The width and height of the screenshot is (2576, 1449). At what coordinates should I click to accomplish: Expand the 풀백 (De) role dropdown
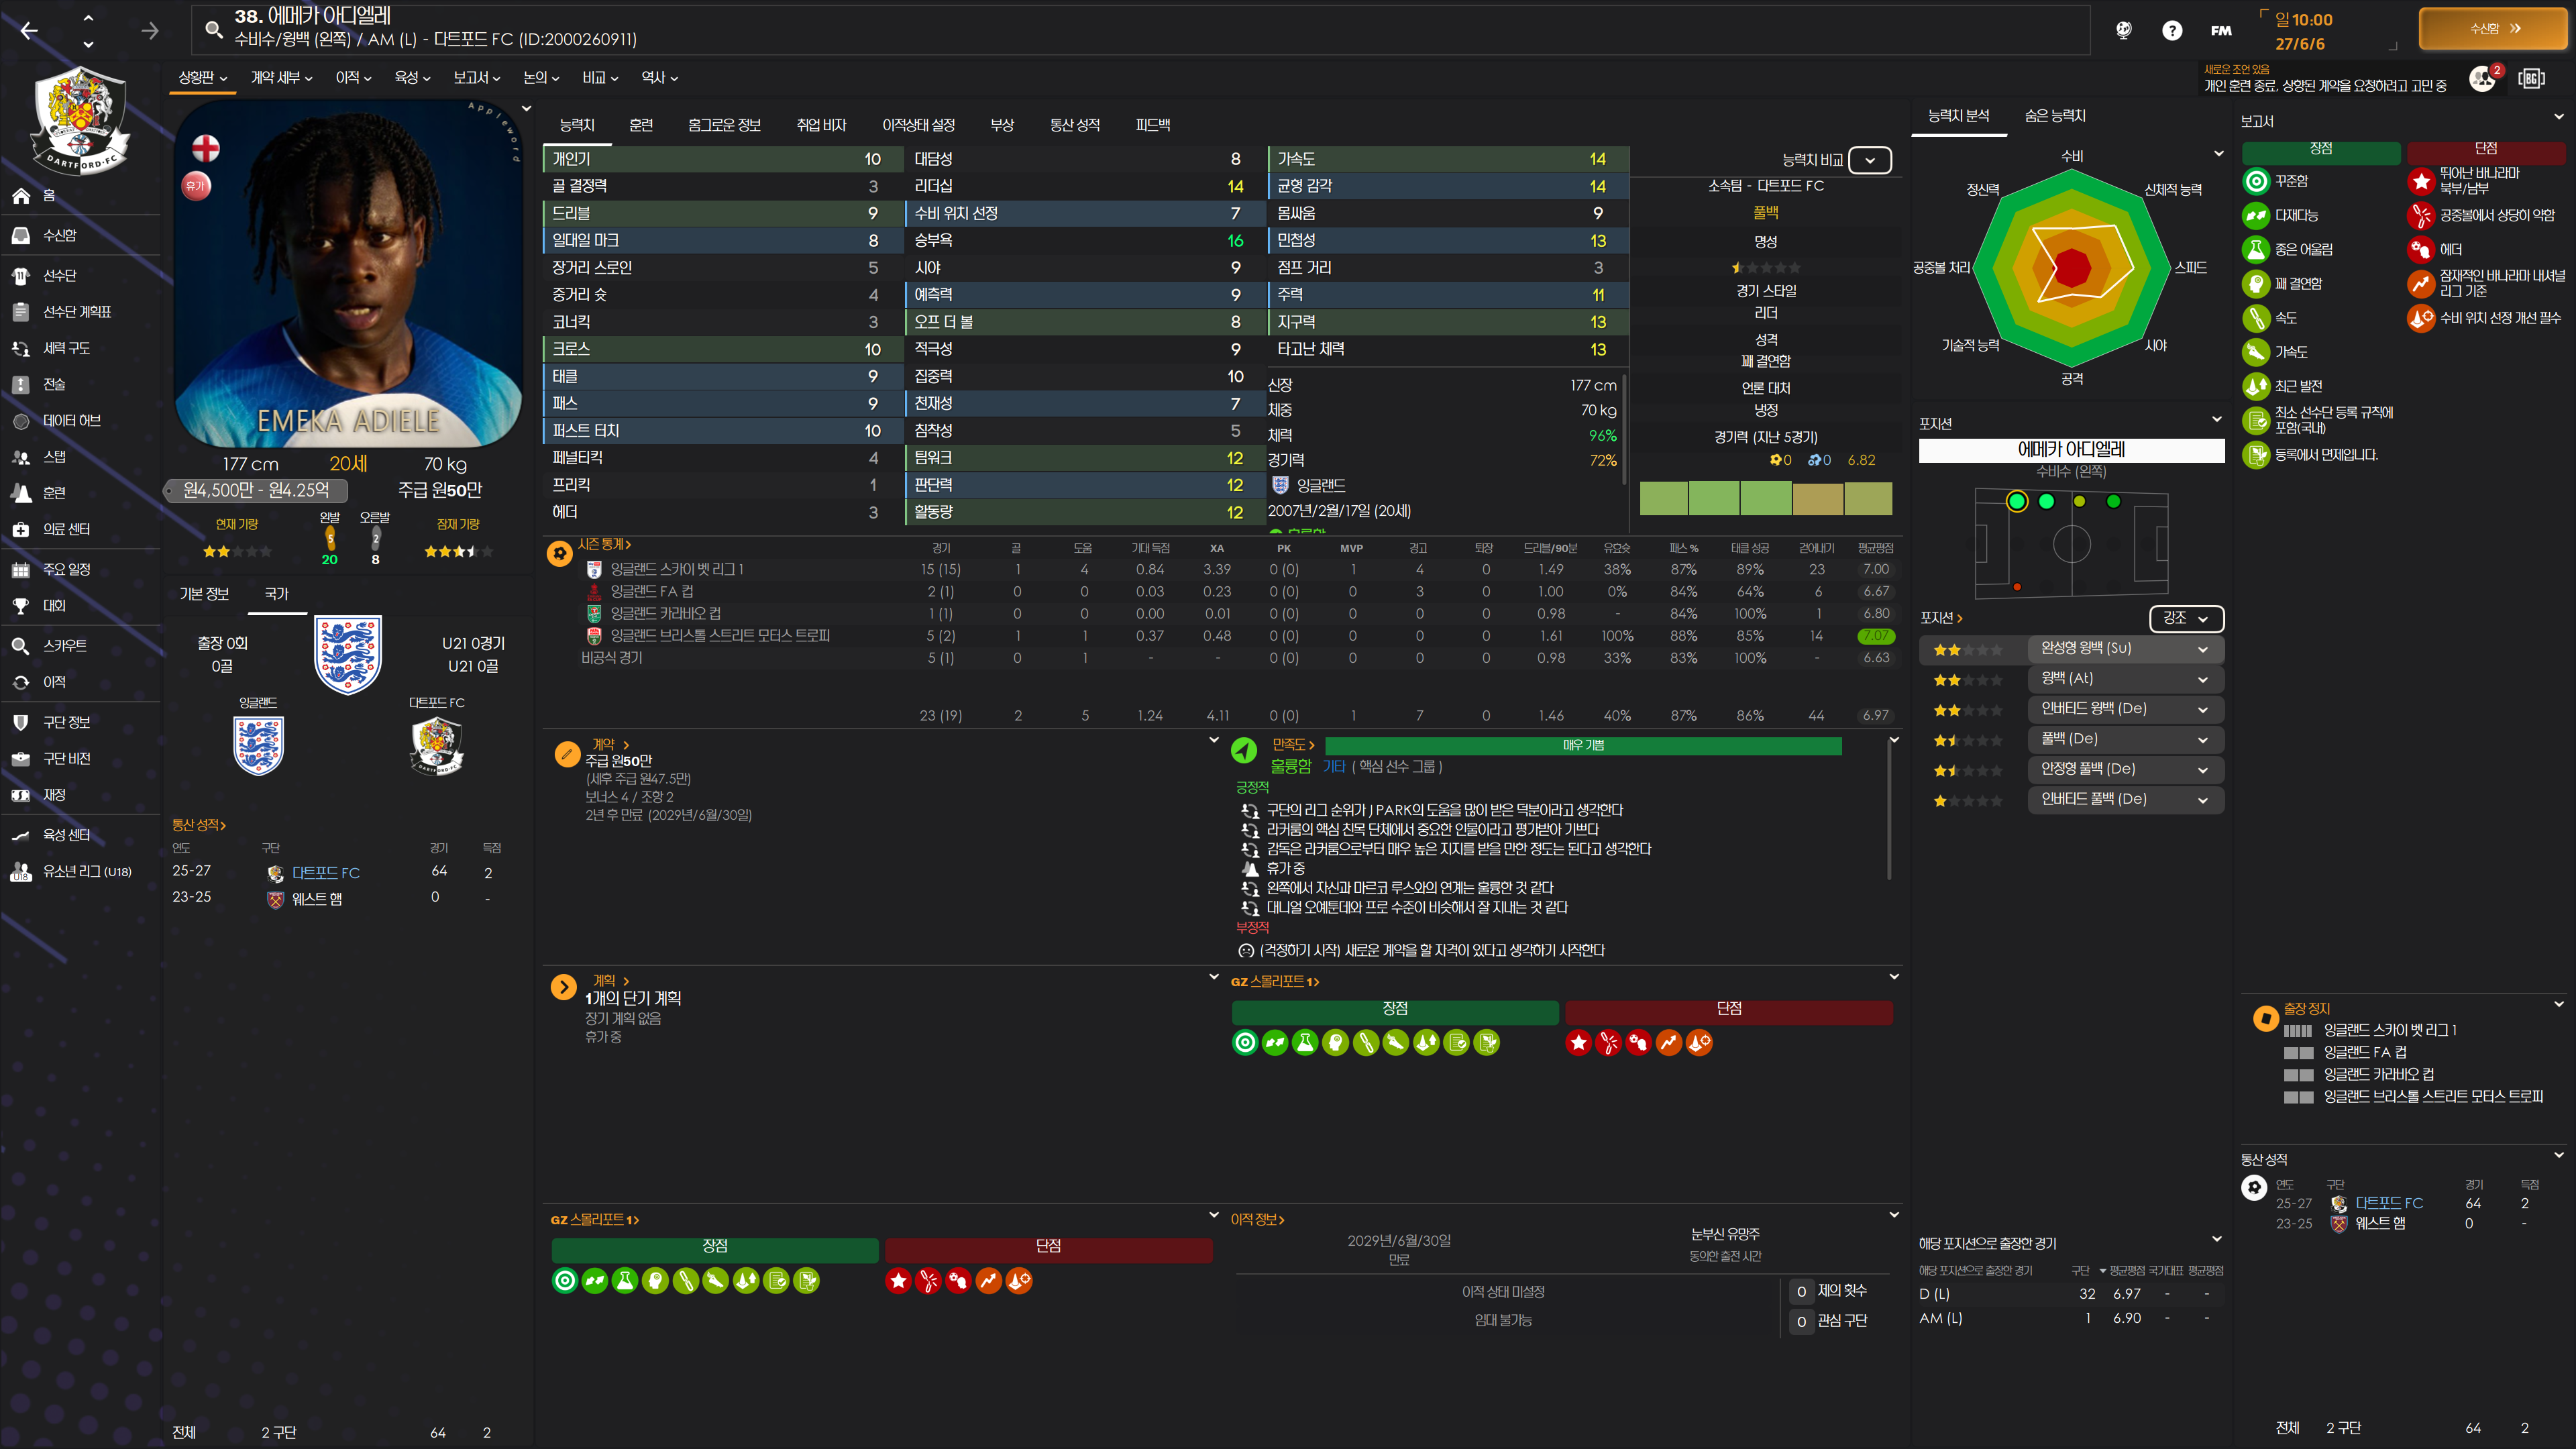click(x=2125, y=739)
